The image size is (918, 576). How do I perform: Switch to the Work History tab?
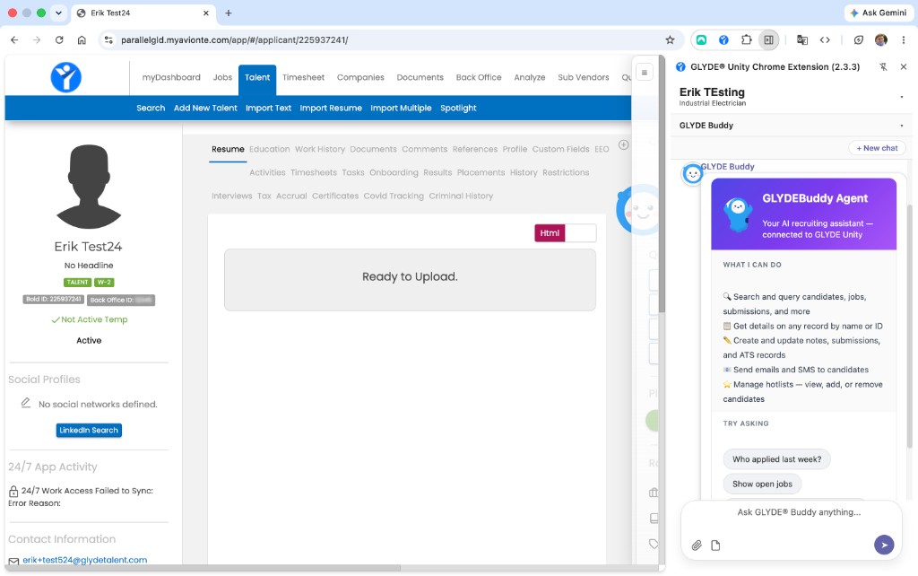(x=320, y=149)
